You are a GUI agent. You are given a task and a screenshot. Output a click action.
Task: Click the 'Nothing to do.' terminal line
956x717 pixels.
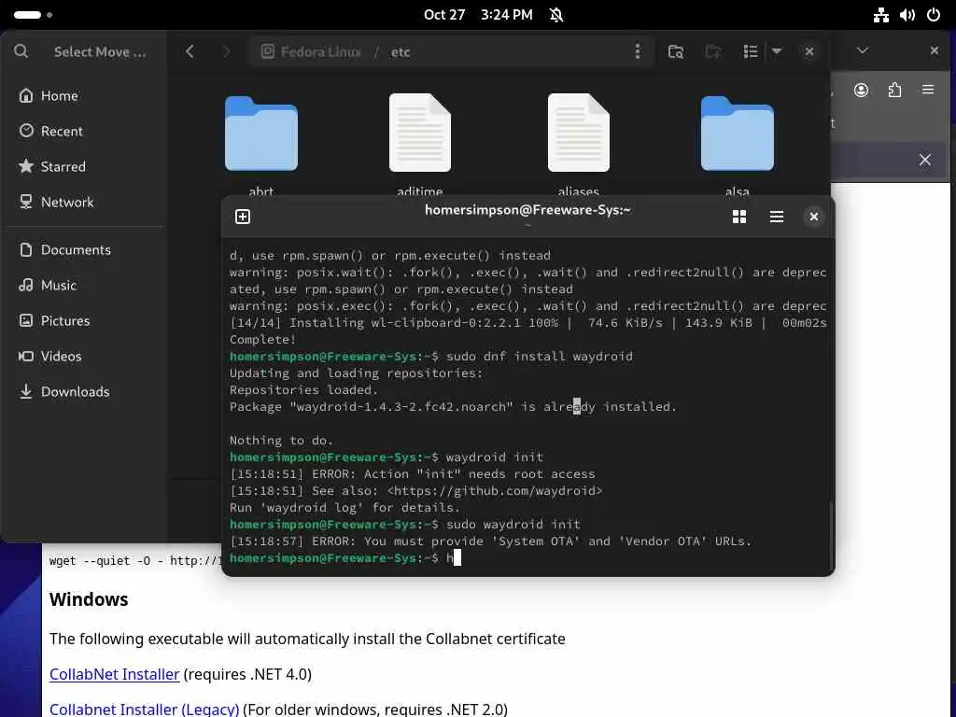click(281, 441)
